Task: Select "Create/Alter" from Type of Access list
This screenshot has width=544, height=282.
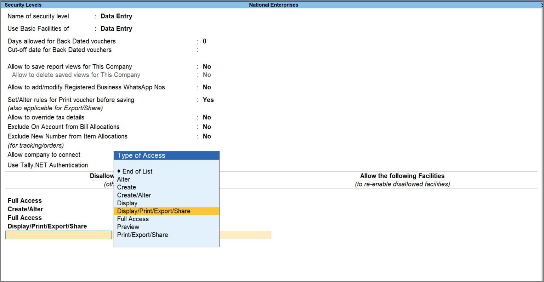Action: (134, 195)
